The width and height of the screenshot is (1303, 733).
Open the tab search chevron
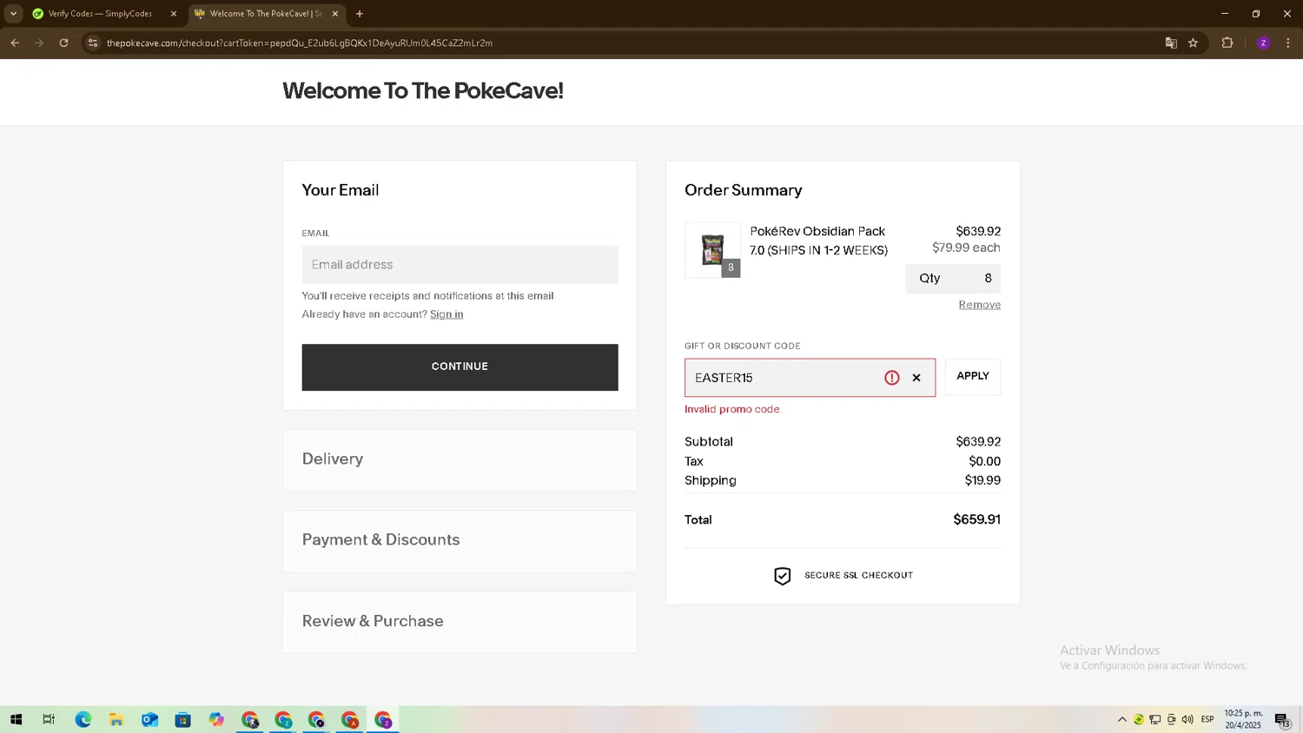tap(13, 13)
